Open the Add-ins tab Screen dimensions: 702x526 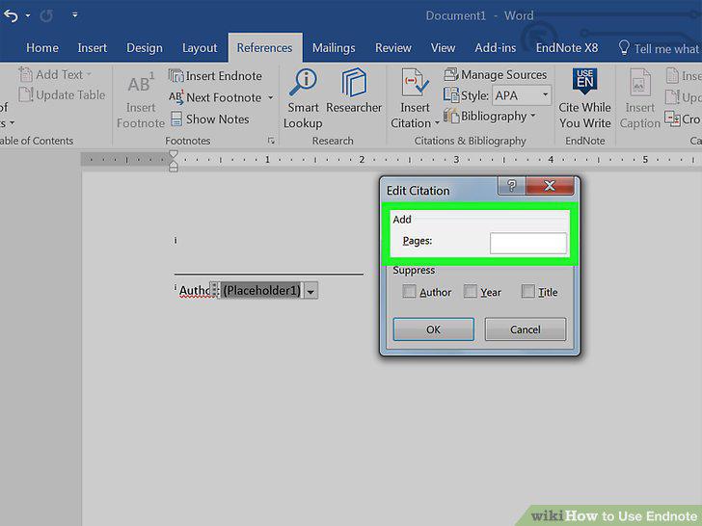click(x=496, y=48)
